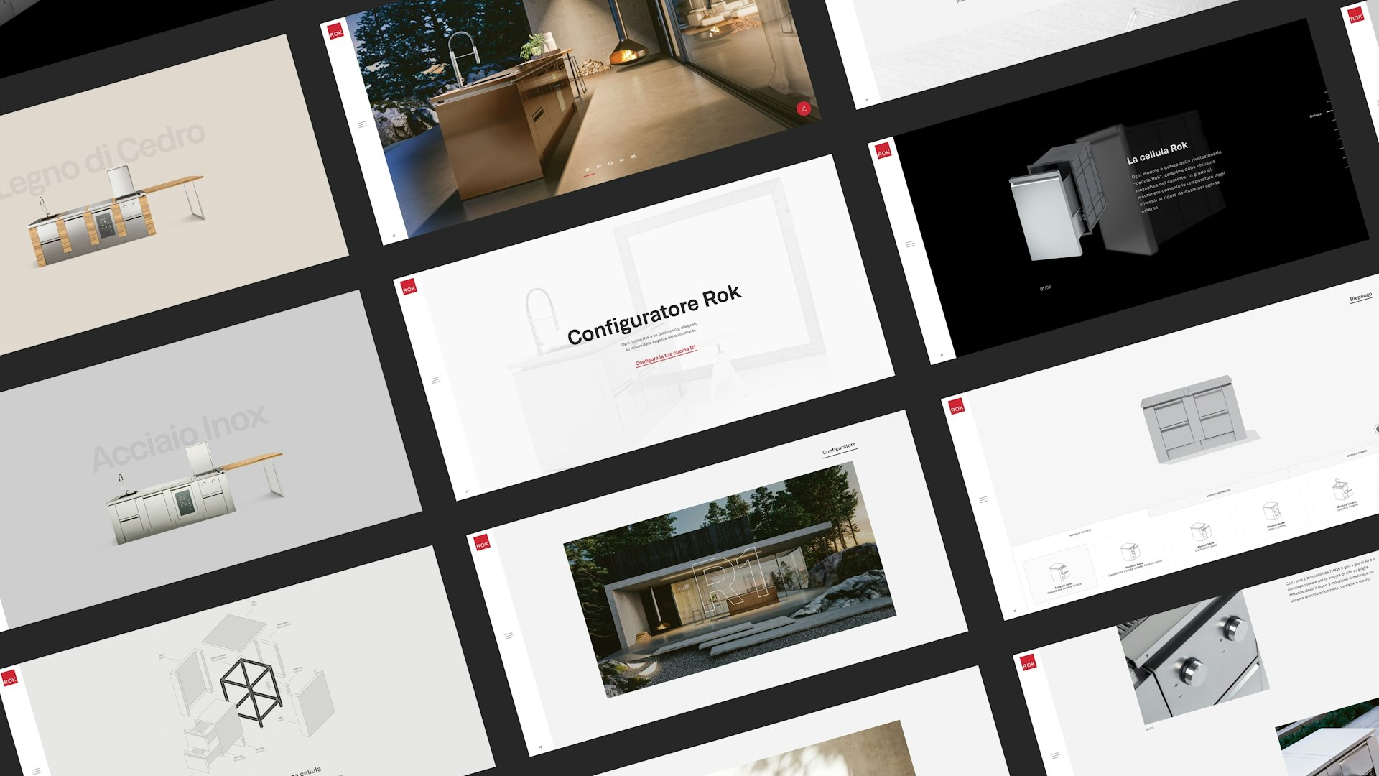Click the red pencil configure button

click(x=804, y=108)
